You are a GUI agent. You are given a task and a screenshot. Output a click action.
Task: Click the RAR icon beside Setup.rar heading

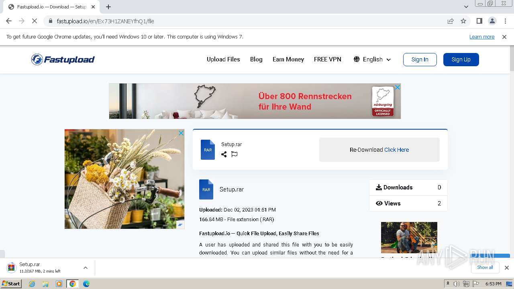[206, 189]
